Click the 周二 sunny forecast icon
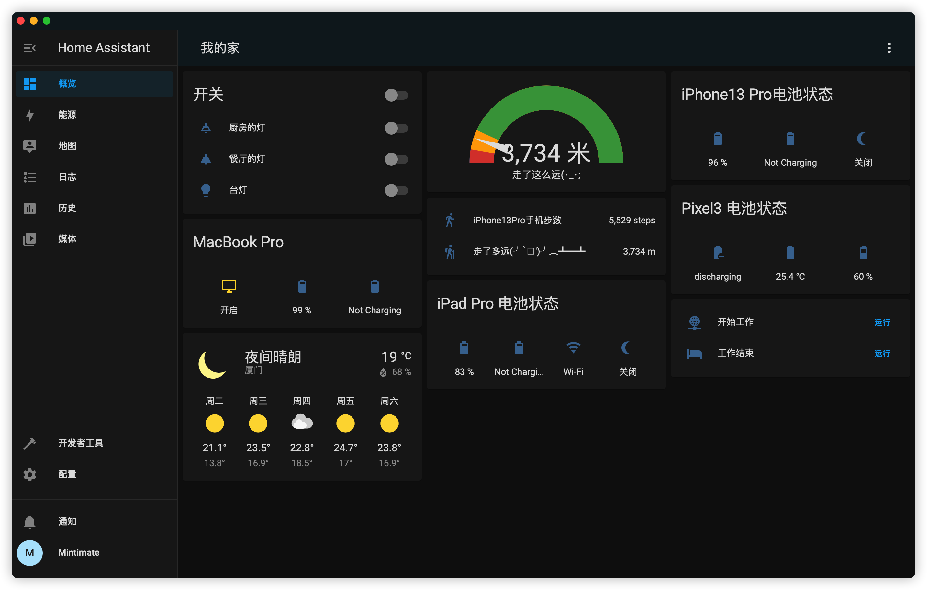 coord(214,423)
